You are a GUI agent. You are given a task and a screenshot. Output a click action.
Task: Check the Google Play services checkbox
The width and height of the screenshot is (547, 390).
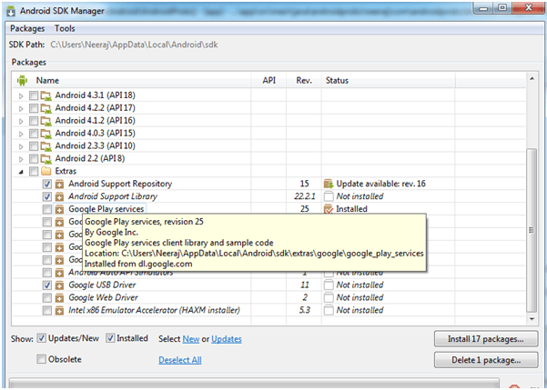[x=47, y=209]
